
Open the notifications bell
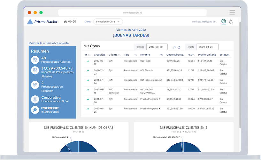(x=231, y=22)
